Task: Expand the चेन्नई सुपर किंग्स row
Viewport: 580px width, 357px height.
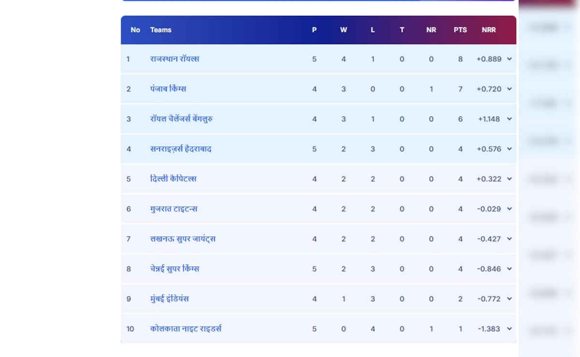Action: coord(509,269)
